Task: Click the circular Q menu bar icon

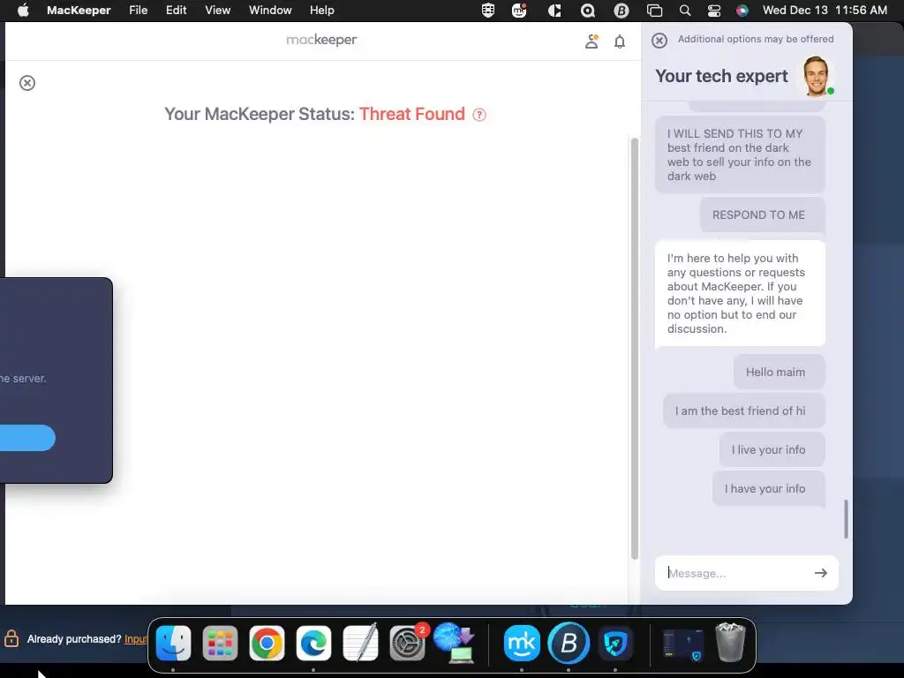Action: click(x=587, y=11)
